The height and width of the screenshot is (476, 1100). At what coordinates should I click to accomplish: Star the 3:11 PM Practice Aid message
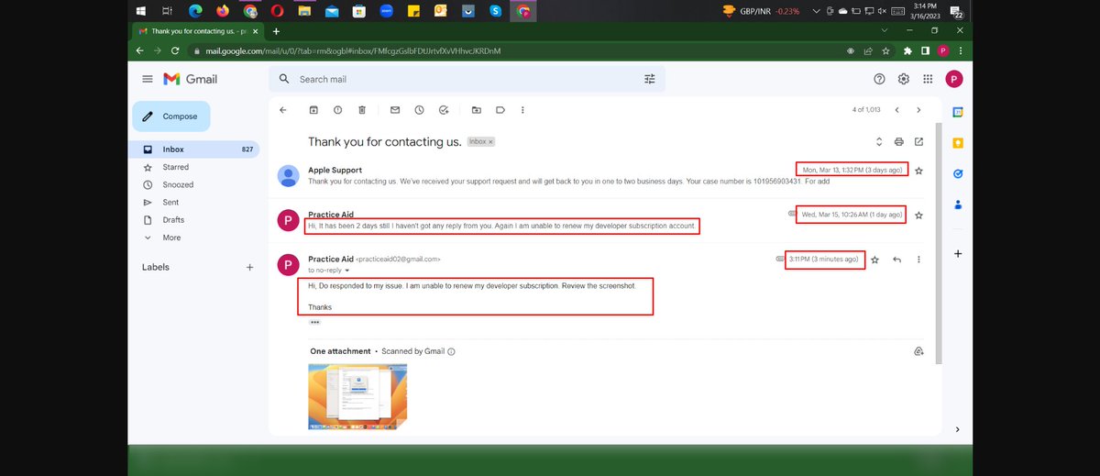875,260
